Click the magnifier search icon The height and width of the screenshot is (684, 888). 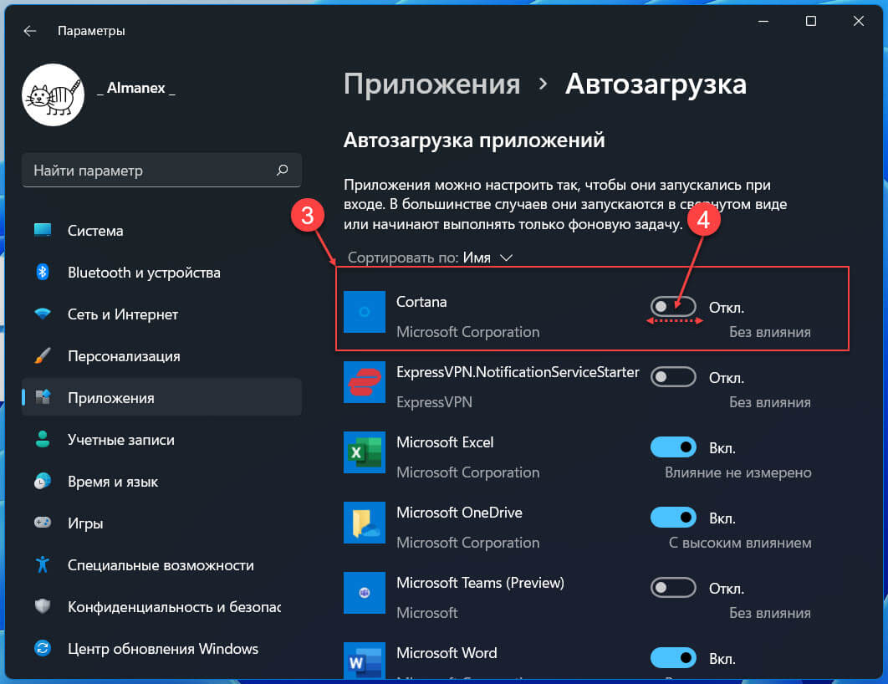(x=282, y=170)
